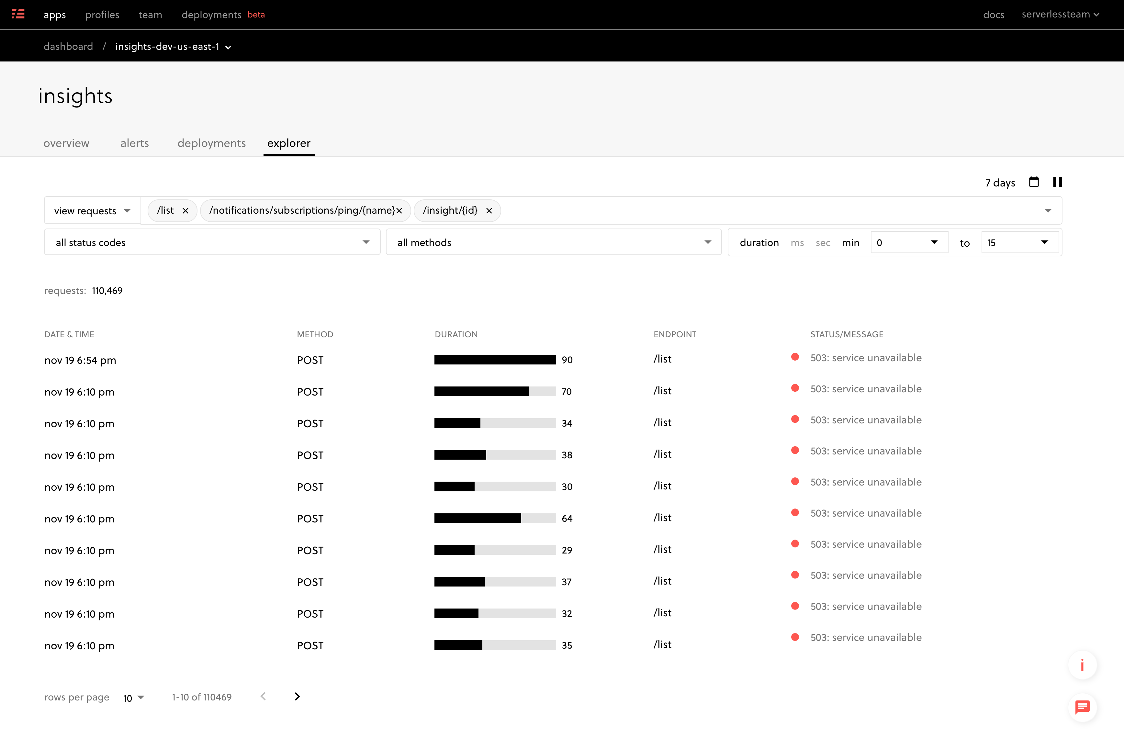Open the chat feedback icon at bottom right
Image resolution: width=1124 pixels, height=749 pixels.
coord(1083,708)
